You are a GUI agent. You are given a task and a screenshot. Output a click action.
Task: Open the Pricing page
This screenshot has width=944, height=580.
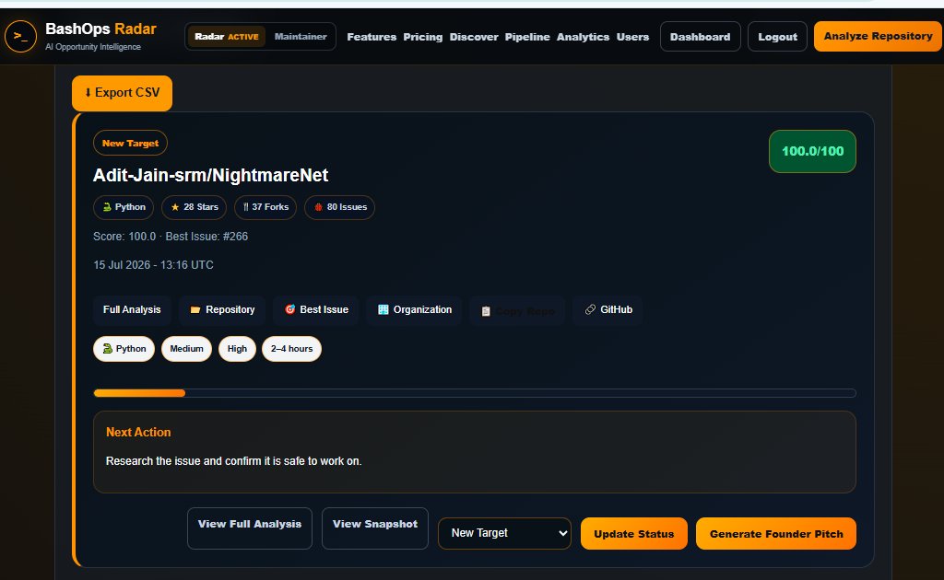pyautogui.click(x=422, y=37)
